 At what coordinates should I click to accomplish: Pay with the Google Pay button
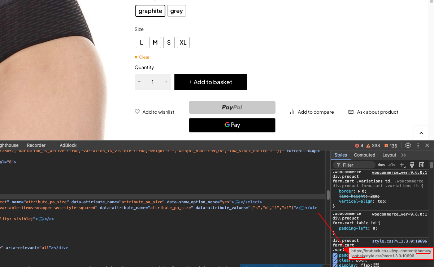coord(232,125)
